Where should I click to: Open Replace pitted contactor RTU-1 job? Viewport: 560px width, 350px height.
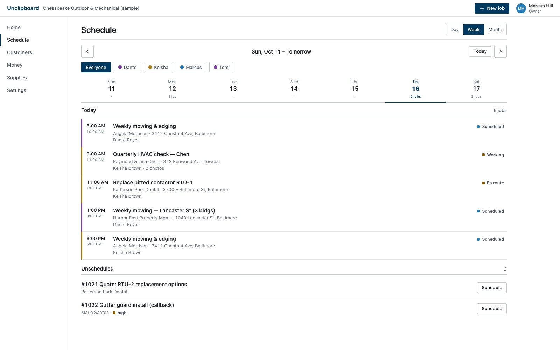294,189
